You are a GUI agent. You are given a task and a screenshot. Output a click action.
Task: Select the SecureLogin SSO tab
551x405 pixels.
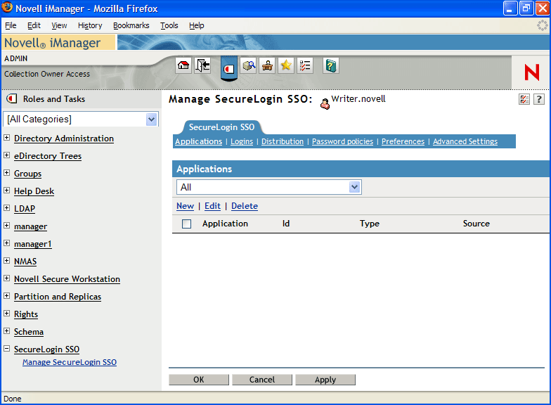222,127
